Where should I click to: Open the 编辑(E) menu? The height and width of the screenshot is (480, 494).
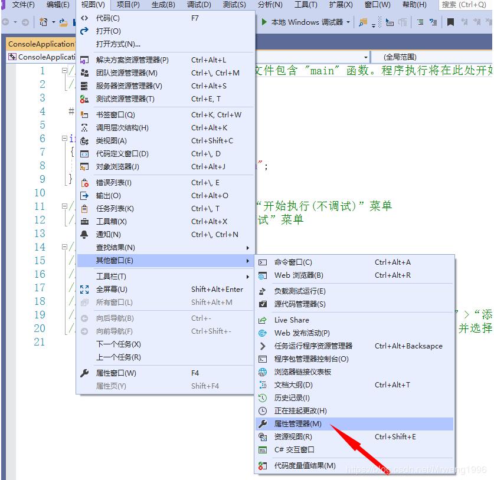click(x=58, y=5)
